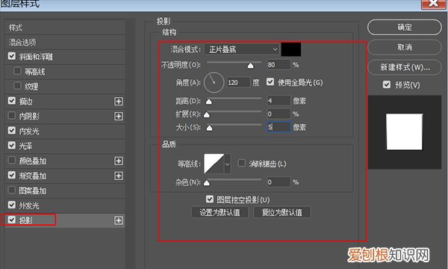Open the 等高线 contour thumbnail editor
This screenshot has height=269, width=448.
tap(214, 164)
